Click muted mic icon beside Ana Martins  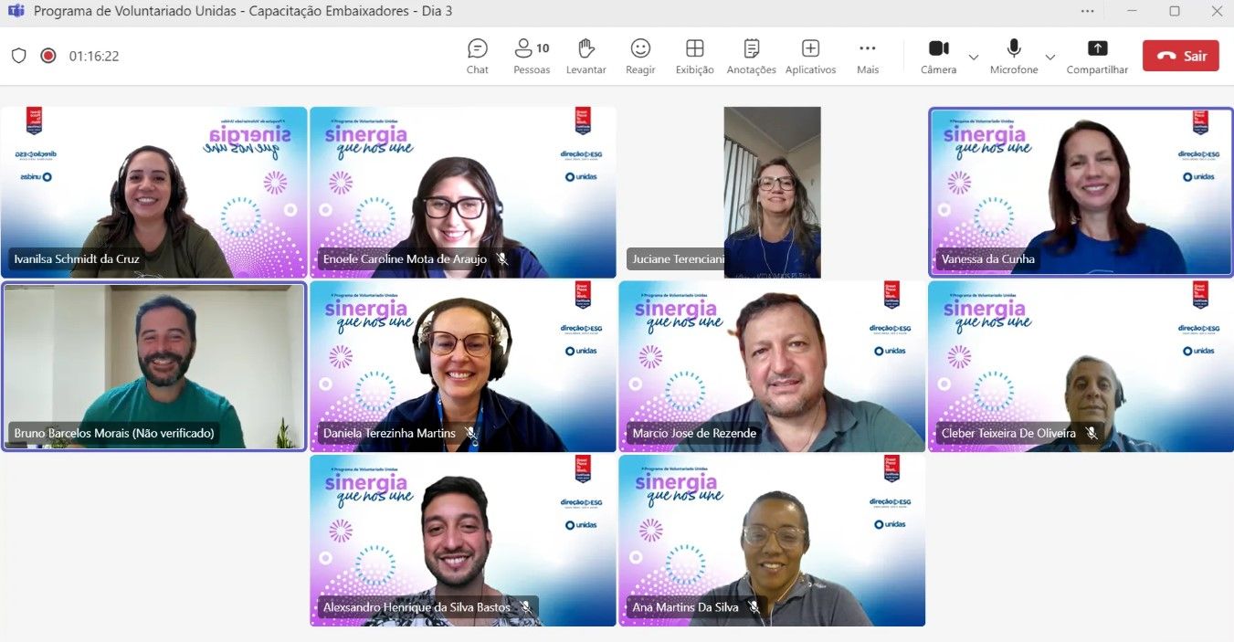754,607
